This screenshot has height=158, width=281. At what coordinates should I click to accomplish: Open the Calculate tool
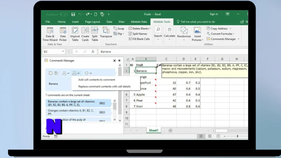tap(169, 33)
